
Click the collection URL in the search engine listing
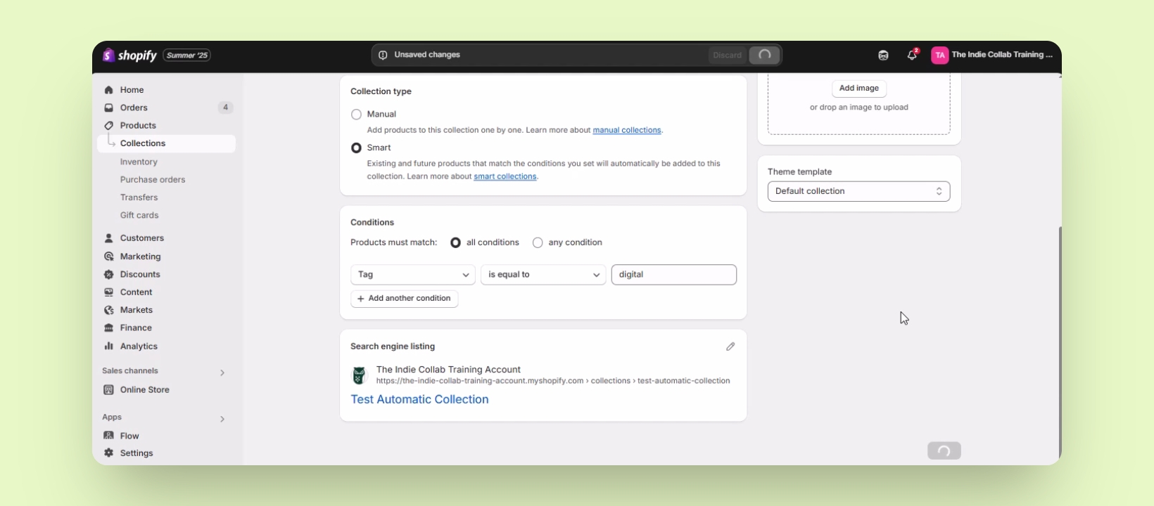(553, 381)
